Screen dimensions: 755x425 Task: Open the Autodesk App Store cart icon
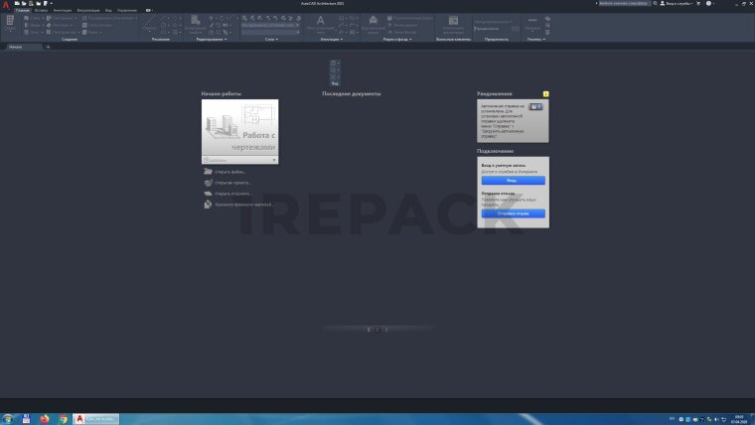click(698, 4)
